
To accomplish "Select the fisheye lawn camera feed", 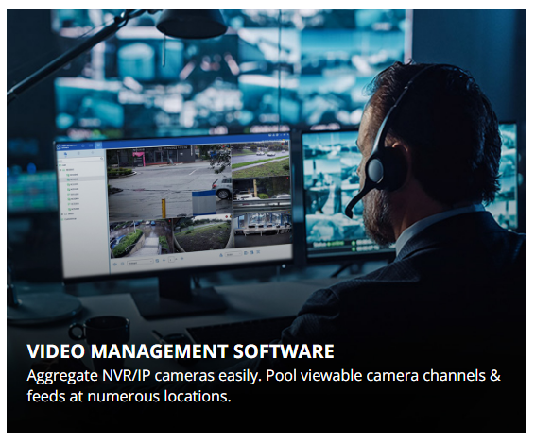I will tap(202, 235).
